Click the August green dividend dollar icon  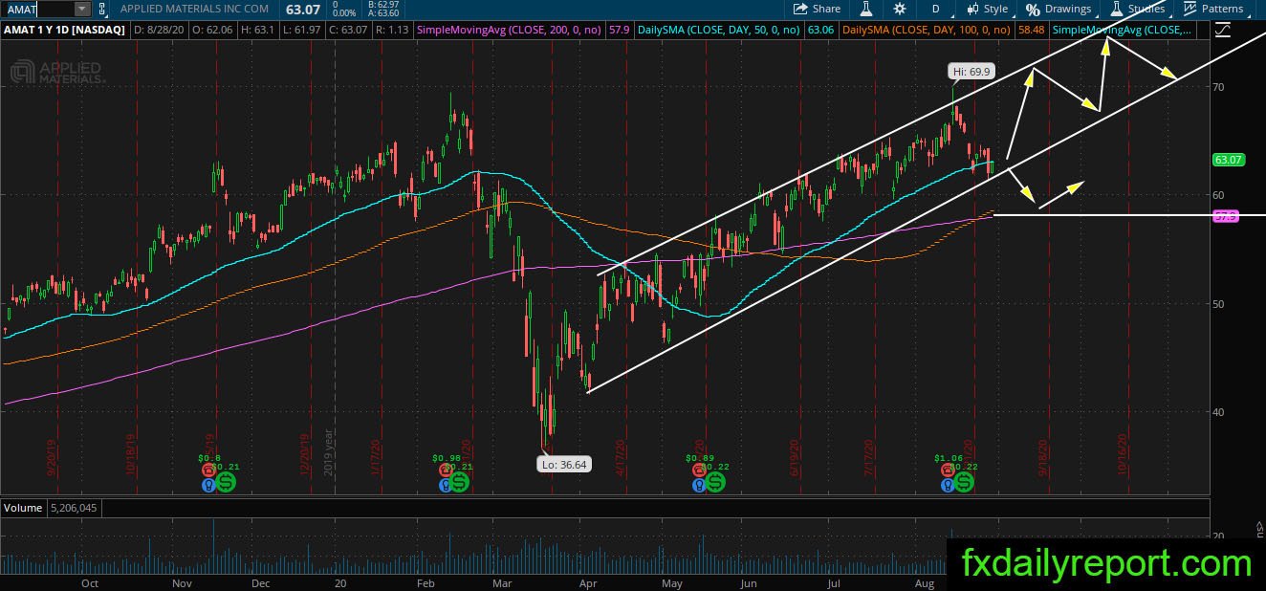[x=963, y=481]
